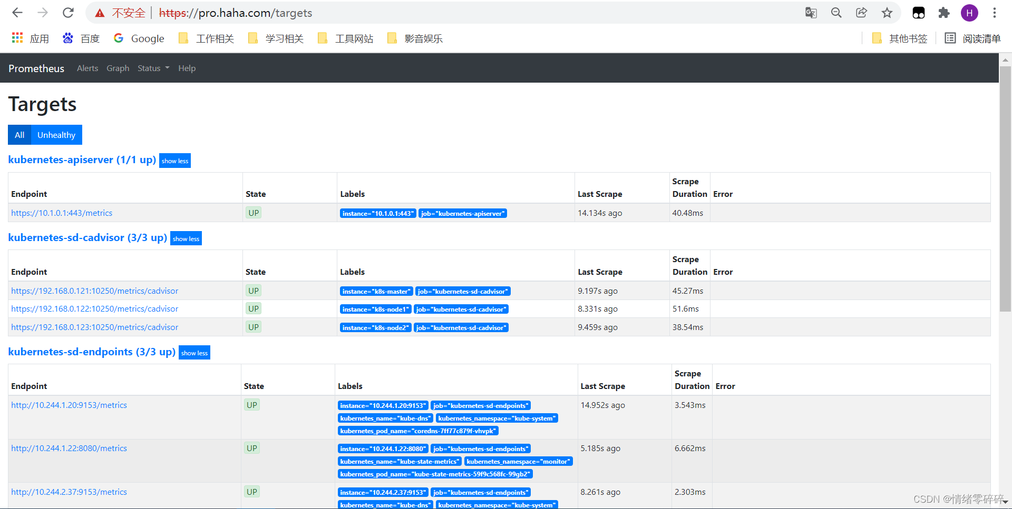Collapse kubernetes-apiserver with show less
This screenshot has height=509, width=1012.
click(175, 161)
